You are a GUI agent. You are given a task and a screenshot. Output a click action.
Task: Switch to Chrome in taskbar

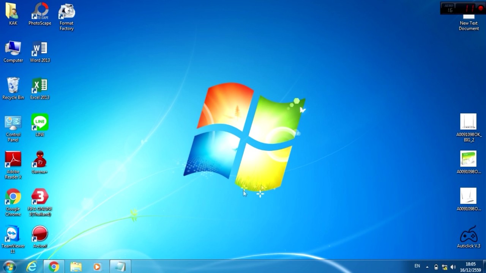tap(54, 267)
